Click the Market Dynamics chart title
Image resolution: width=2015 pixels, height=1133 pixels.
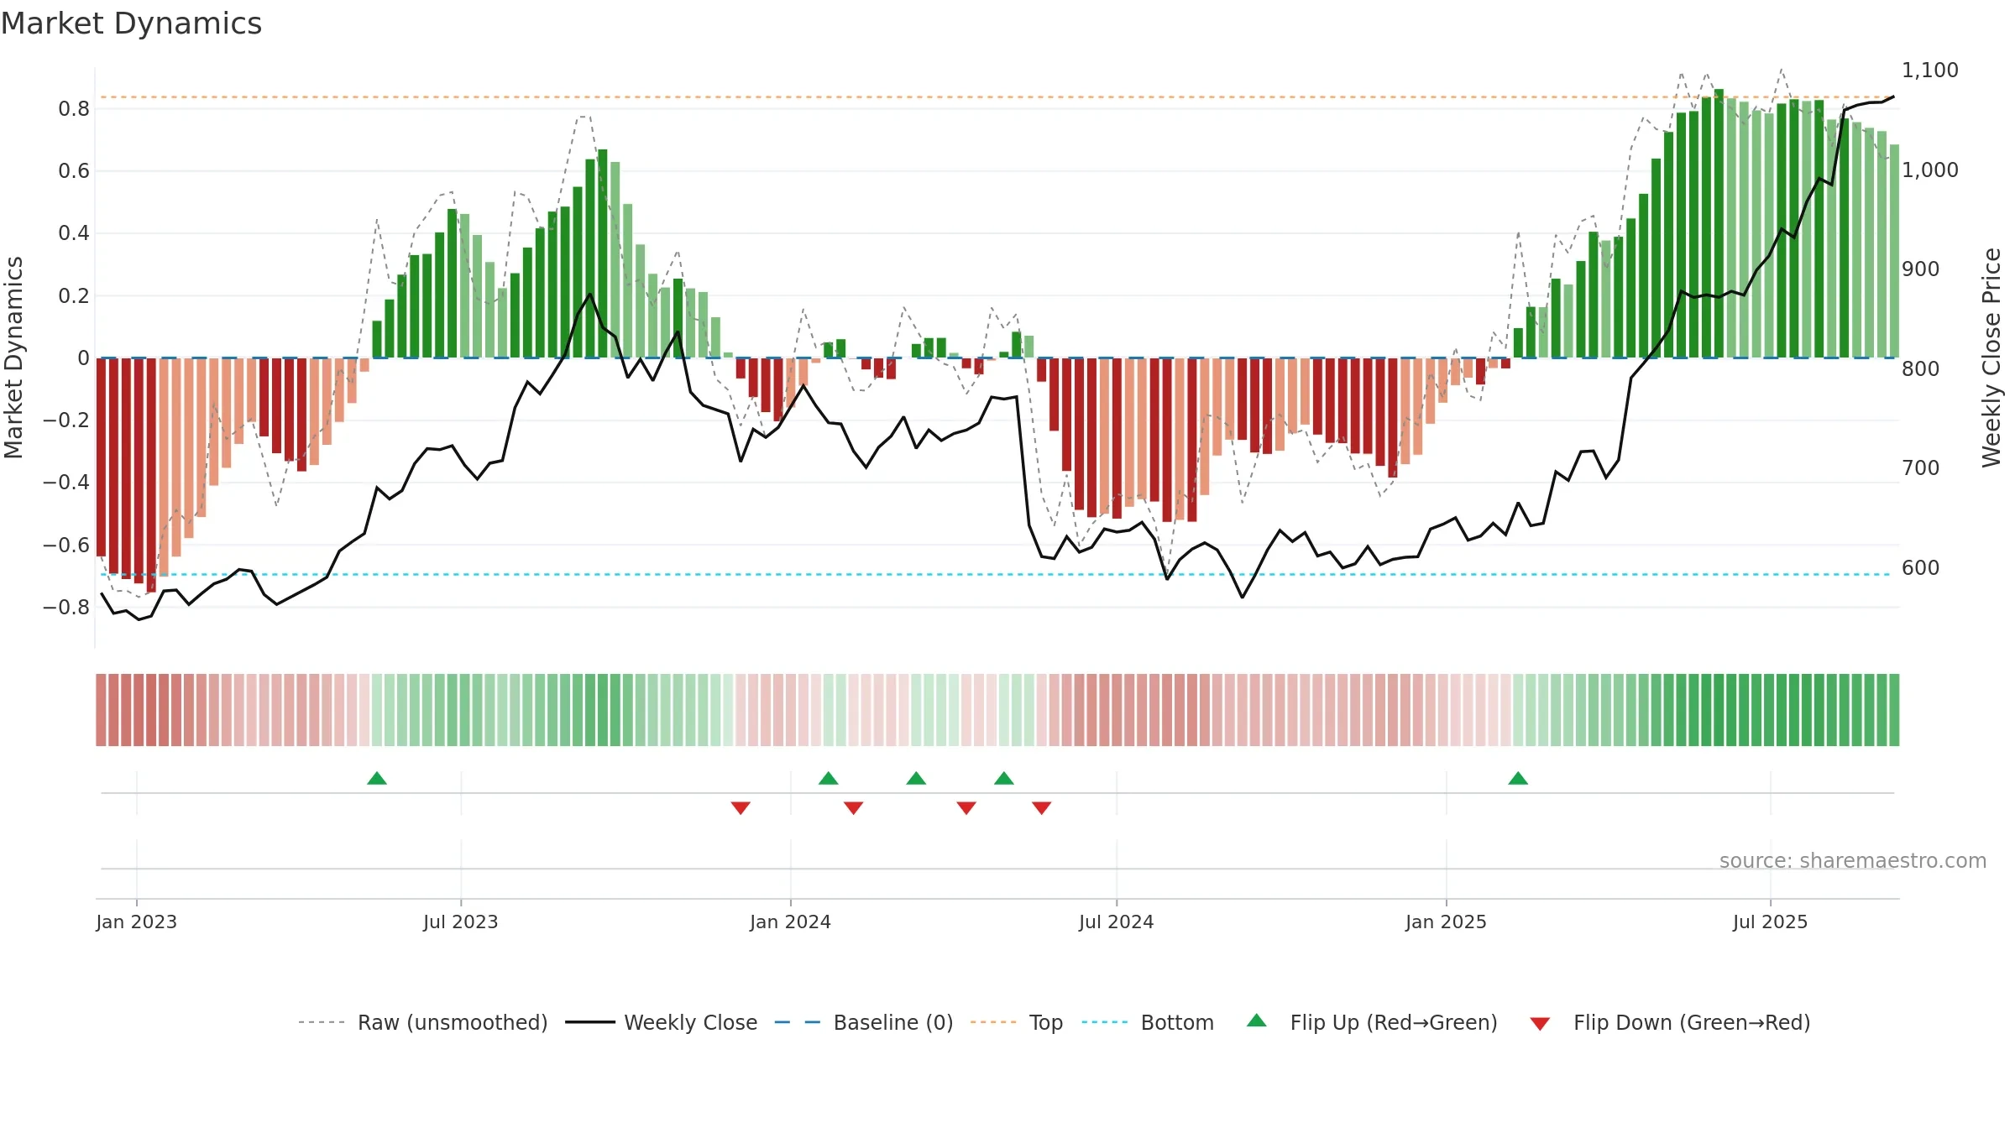coord(131,23)
